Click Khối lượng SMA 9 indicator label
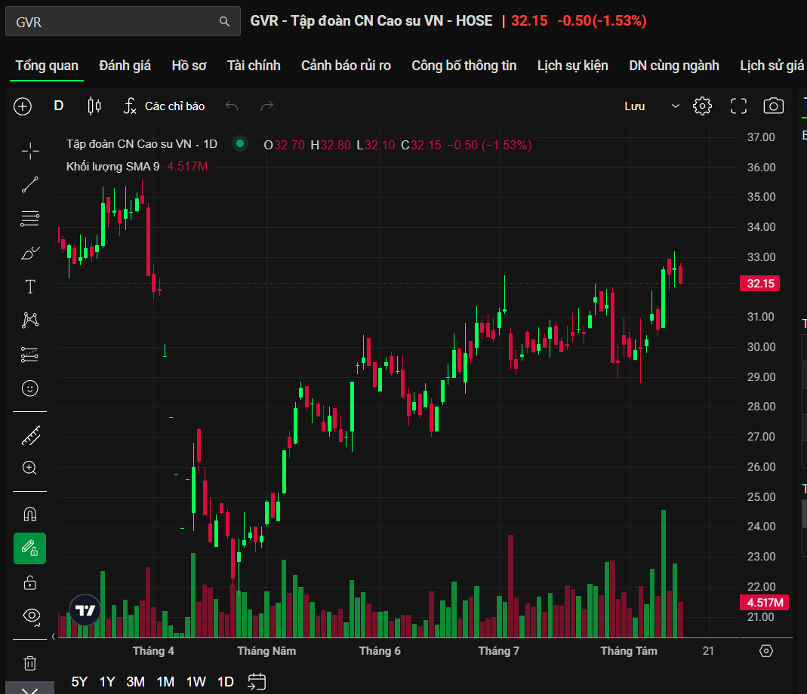The width and height of the screenshot is (807, 694). [112, 166]
